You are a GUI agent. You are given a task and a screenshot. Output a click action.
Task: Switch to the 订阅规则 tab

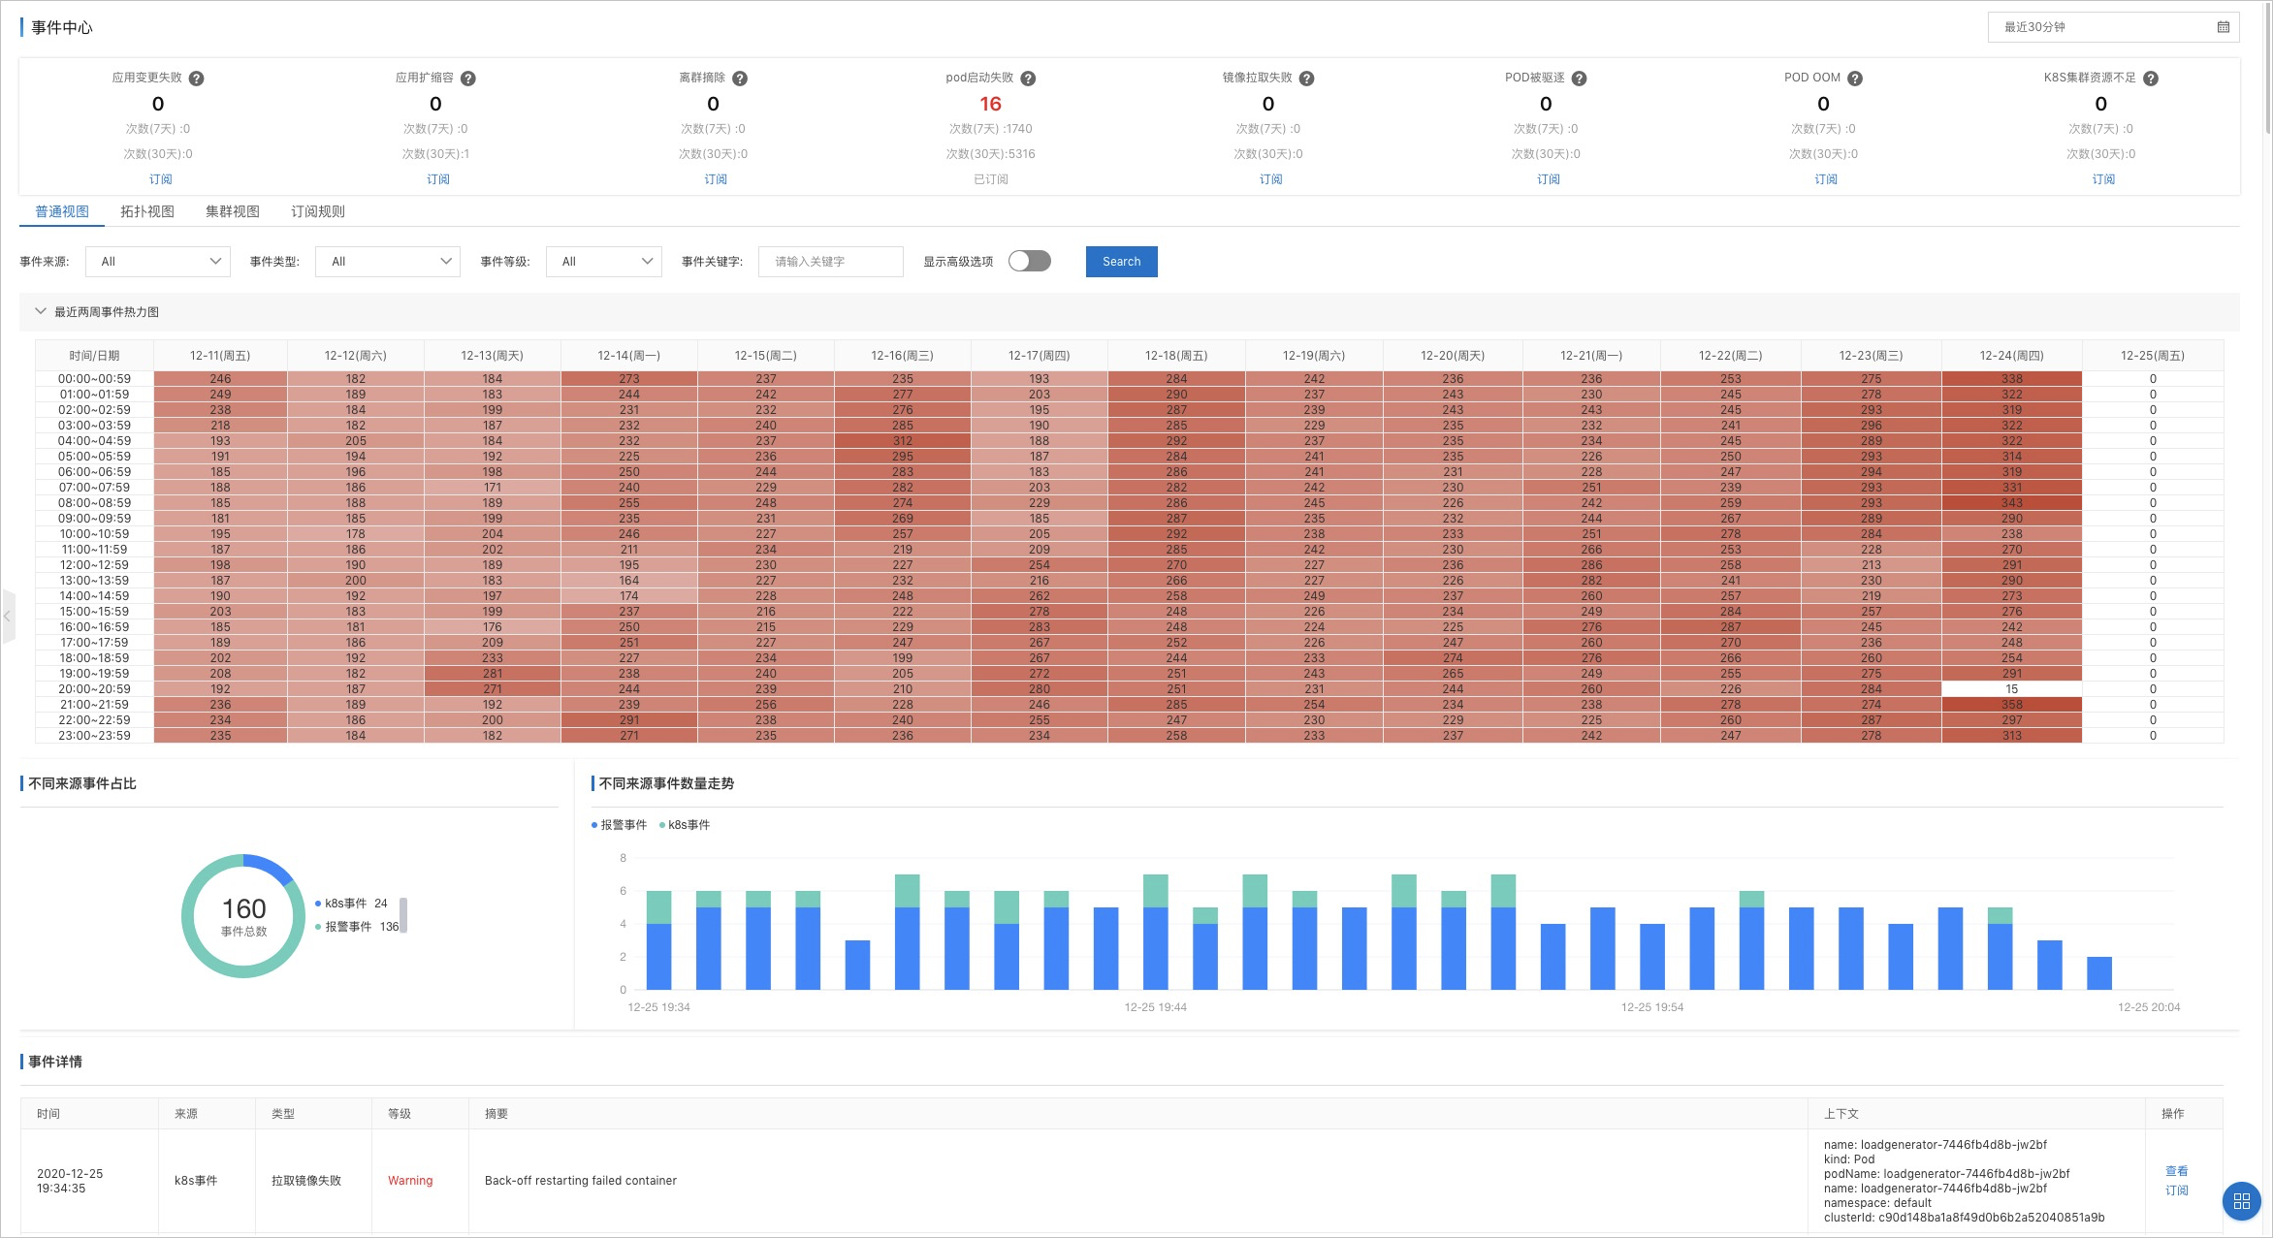(x=318, y=211)
